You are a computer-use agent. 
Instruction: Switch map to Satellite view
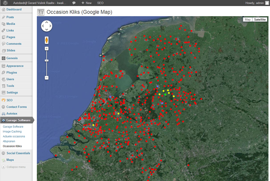(x=260, y=20)
